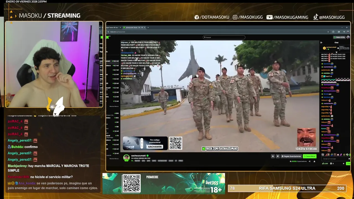Viewport: 354px width, 199px height.
Task: Click Regala Suscripciones button
Action: click(291, 156)
